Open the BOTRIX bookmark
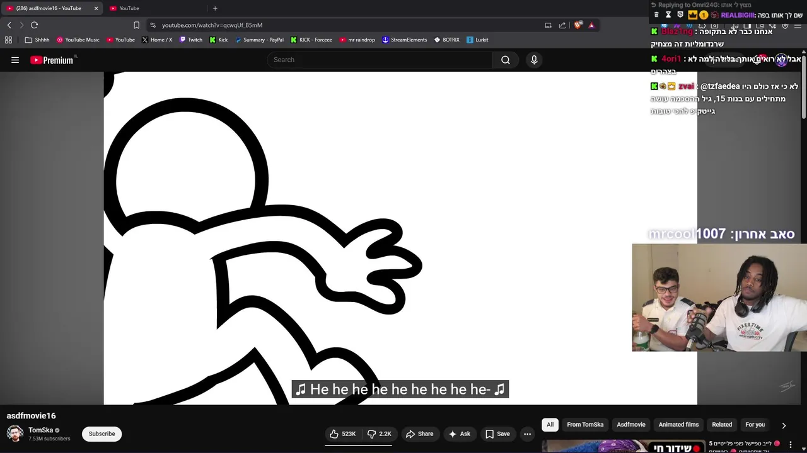Screen dimensions: 807x453 click(446, 40)
